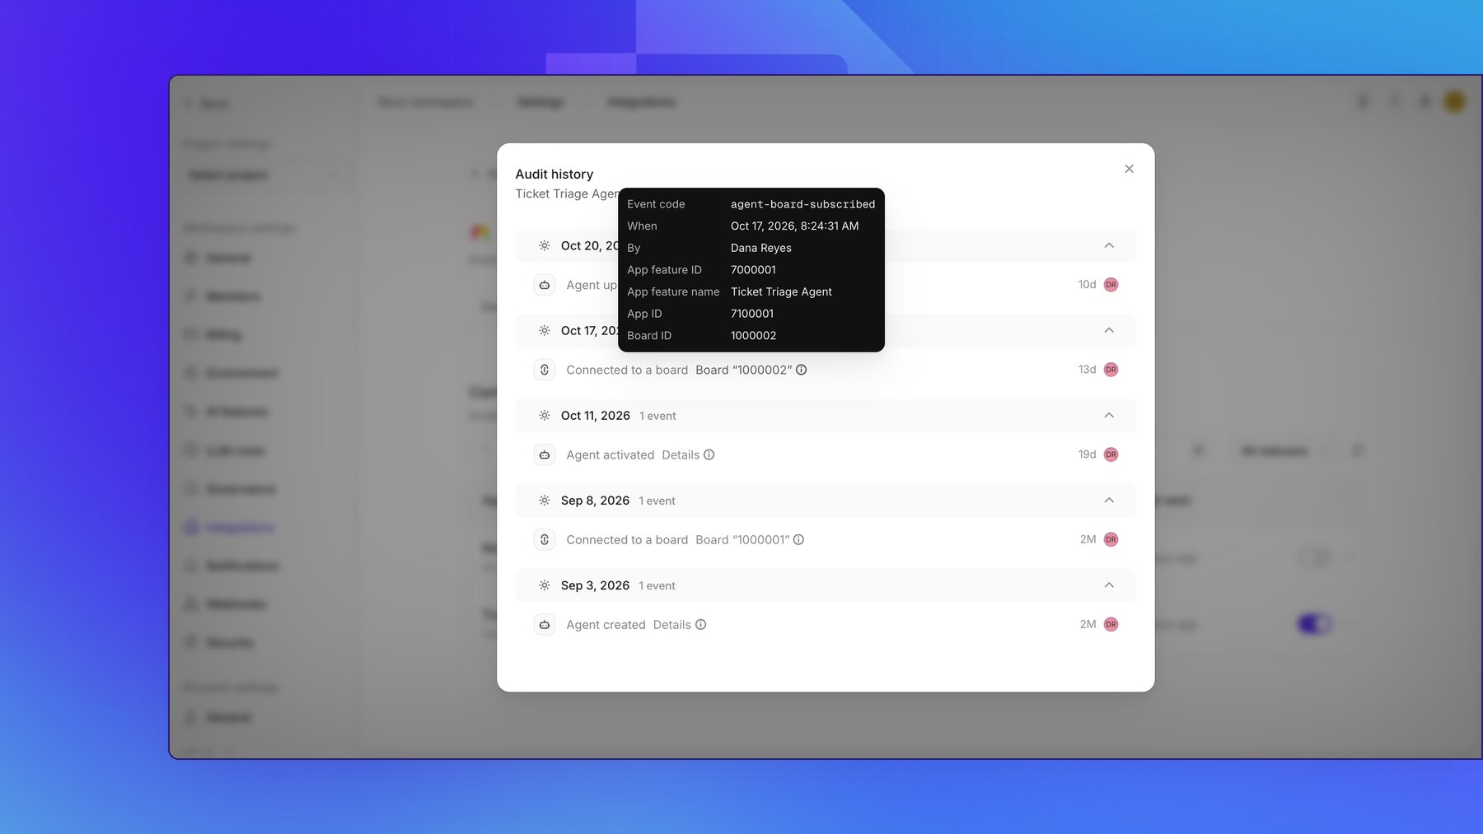
Task: Click the 19d relative time label
Action: coord(1087,454)
